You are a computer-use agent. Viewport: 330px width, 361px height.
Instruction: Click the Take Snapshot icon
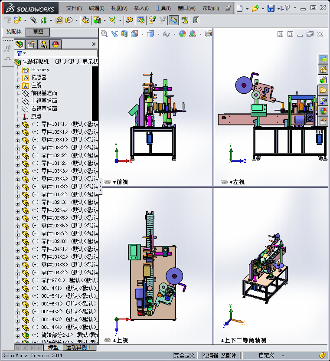coord(196,20)
